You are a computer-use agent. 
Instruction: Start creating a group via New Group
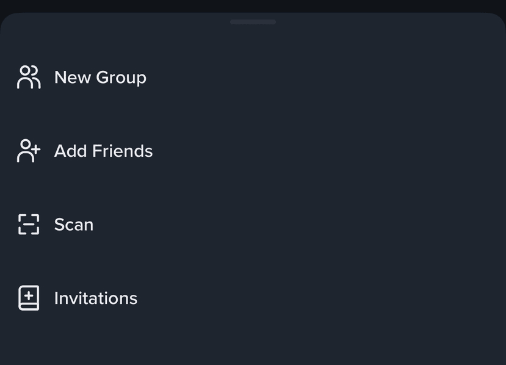(100, 78)
